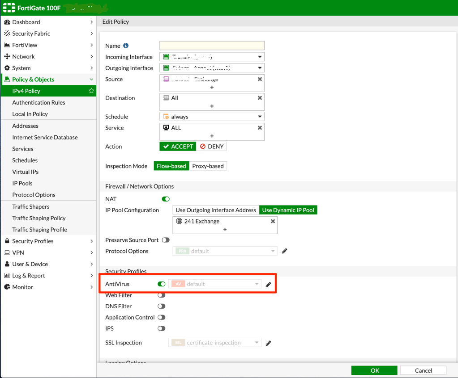Click the favorite star on IPv4 Policy
The height and width of the screenshot is (378, 458).
click(91, 91)
